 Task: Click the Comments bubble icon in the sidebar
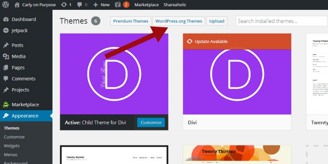[x=6, y=79]
